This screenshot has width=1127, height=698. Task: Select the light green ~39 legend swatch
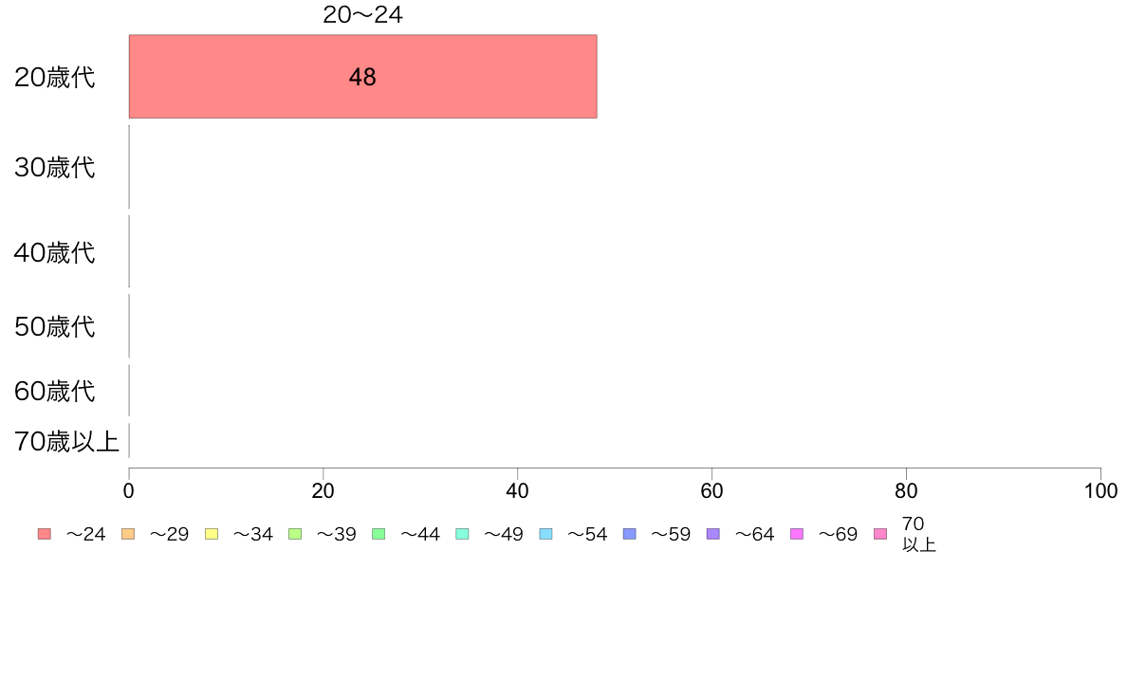[x=295, y=534]
